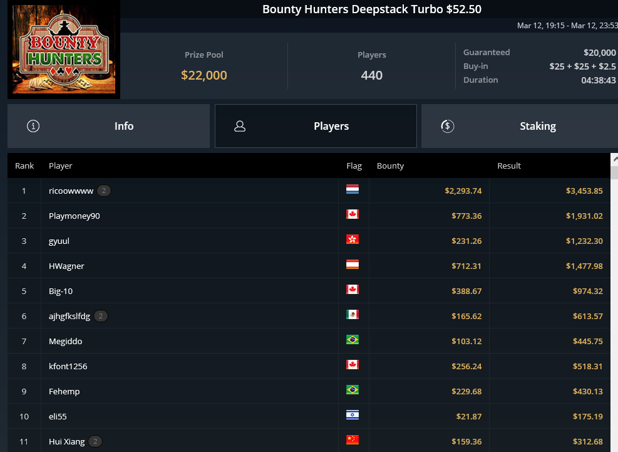Click the Canada flag for kfont1256
The image size is (618, 452).
tap(353, 364)
